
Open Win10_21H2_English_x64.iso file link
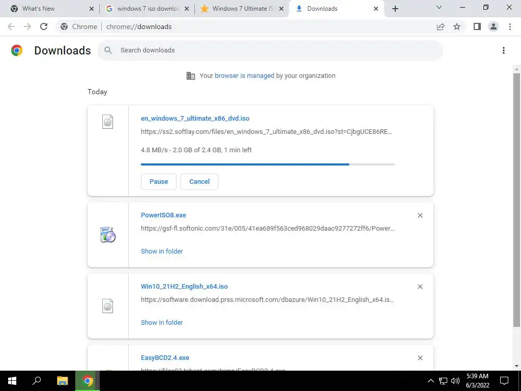pos(184,286)
